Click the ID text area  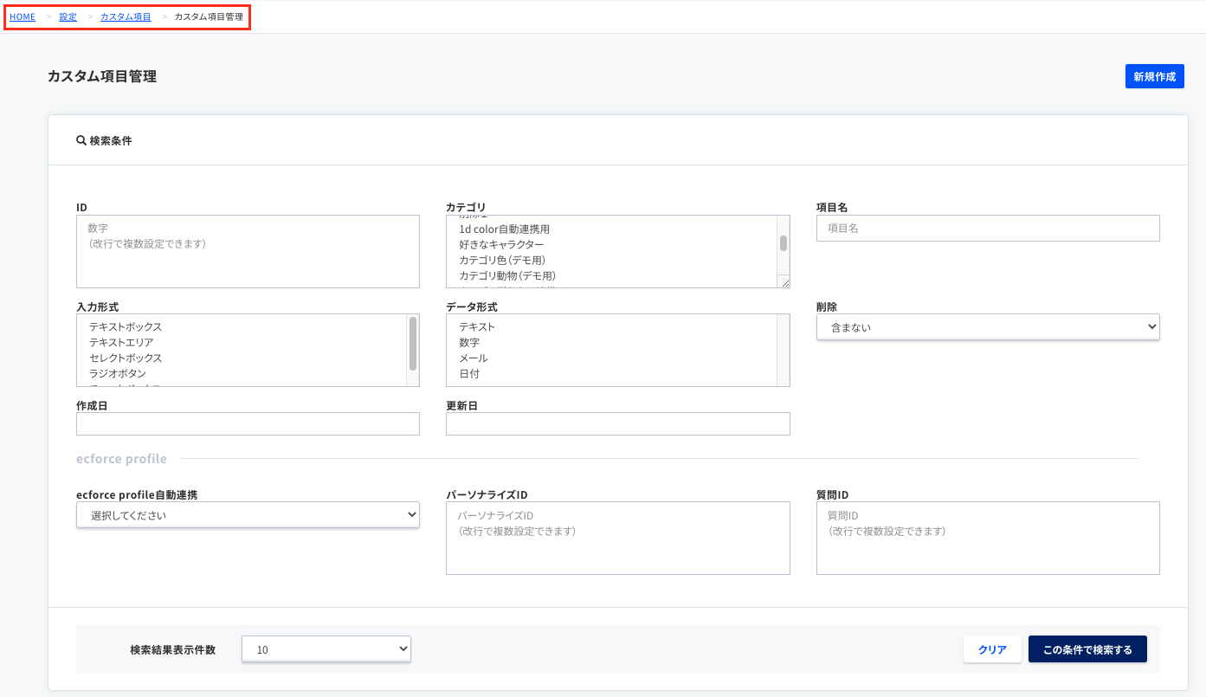coord(248,251)
